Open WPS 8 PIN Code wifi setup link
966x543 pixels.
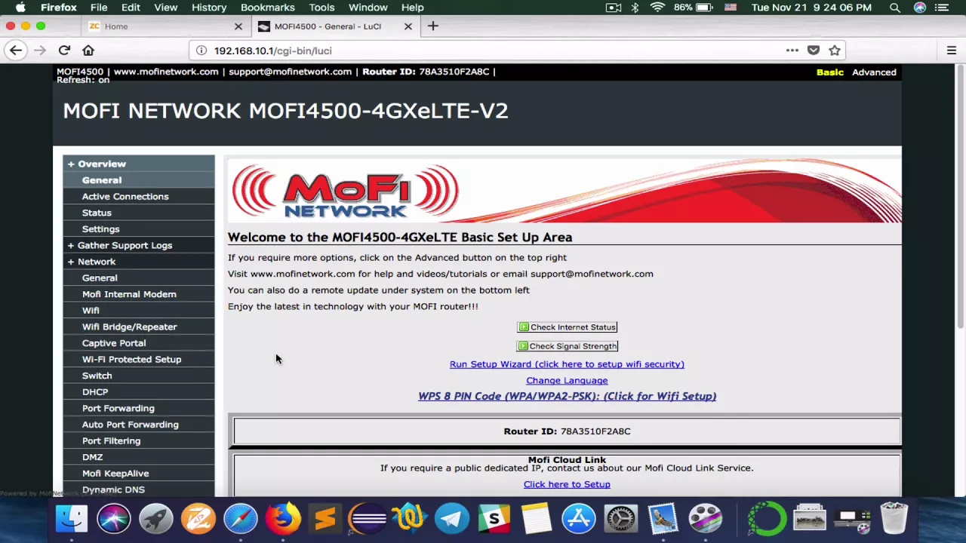[x=567, y=396]
